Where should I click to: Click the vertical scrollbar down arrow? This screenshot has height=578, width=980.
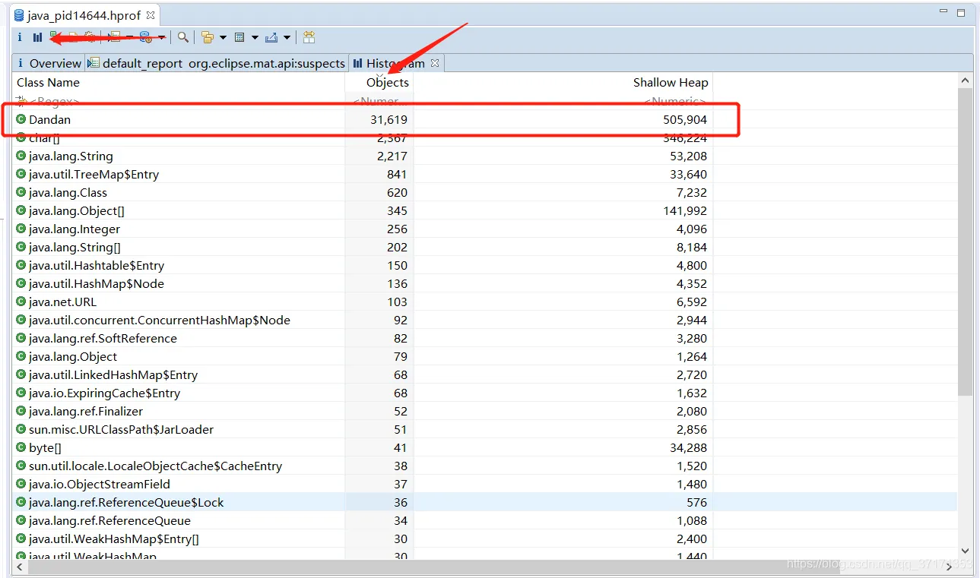click(965, 551)
